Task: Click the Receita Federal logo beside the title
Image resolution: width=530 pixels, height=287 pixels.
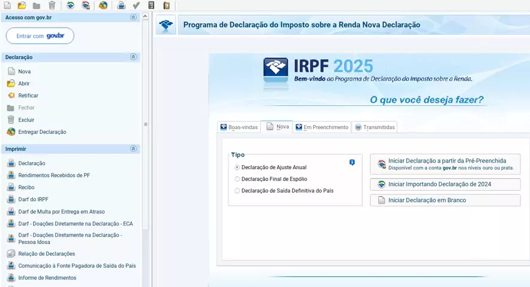Action: pos(165,25)
